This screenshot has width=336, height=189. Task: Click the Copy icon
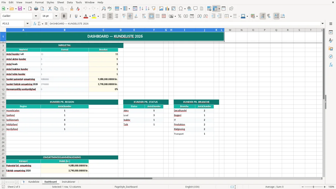point(56,9)
